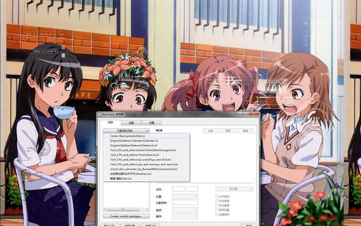Screen dimensions: 361x226
Task: Click the right arrow of skin list scrollbar
Action: pos(148,210)
